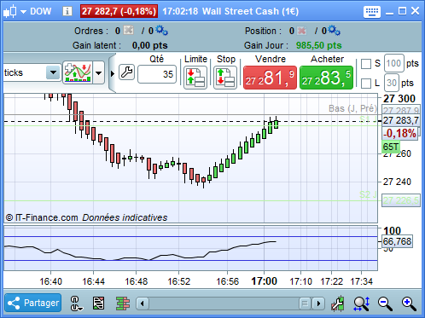Click the info icon next to DOW

click(x=67, y=11)
